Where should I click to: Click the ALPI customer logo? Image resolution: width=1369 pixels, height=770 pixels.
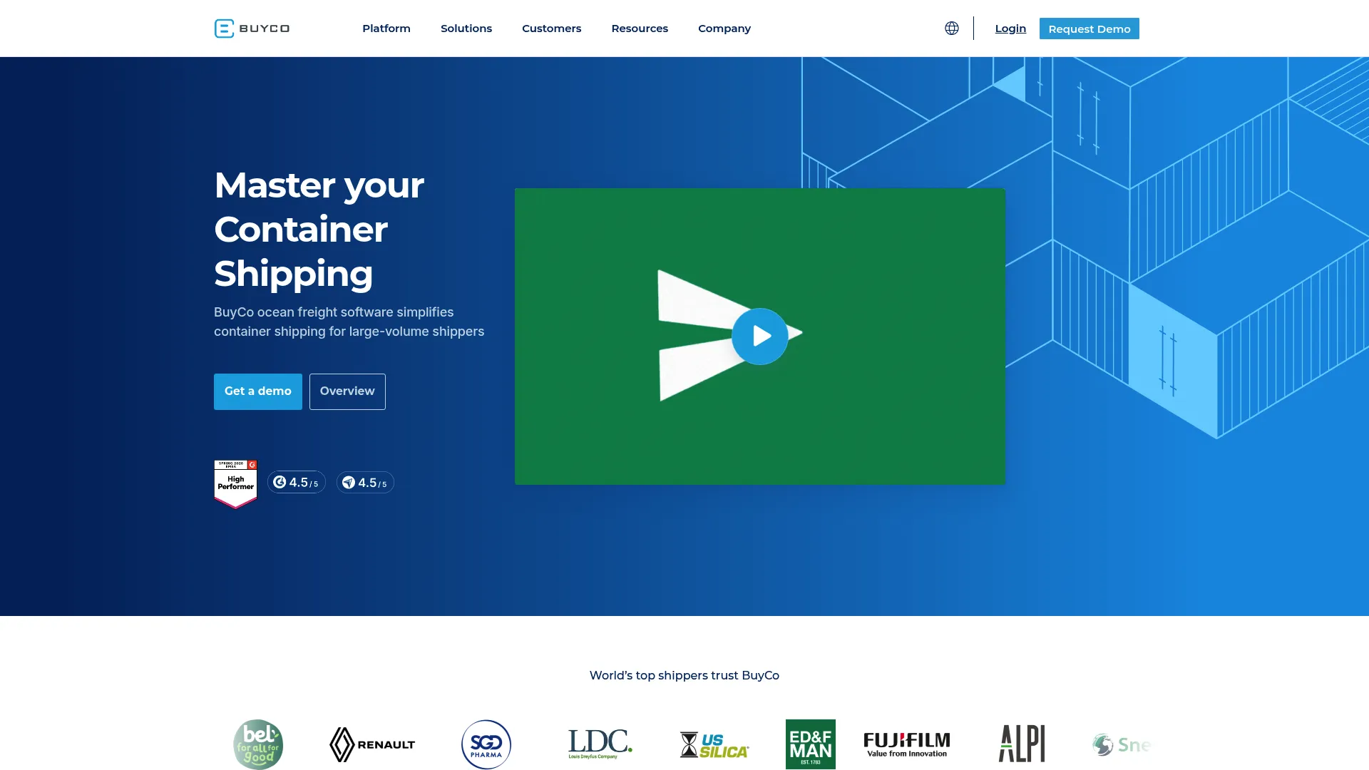click(1022, 744)
